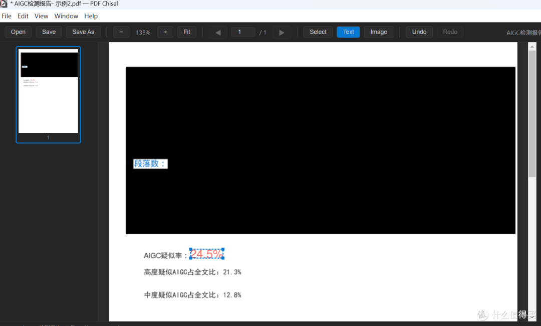Click the 高度疑似AIGC占全文比: 21.3% line

(192, 272)
